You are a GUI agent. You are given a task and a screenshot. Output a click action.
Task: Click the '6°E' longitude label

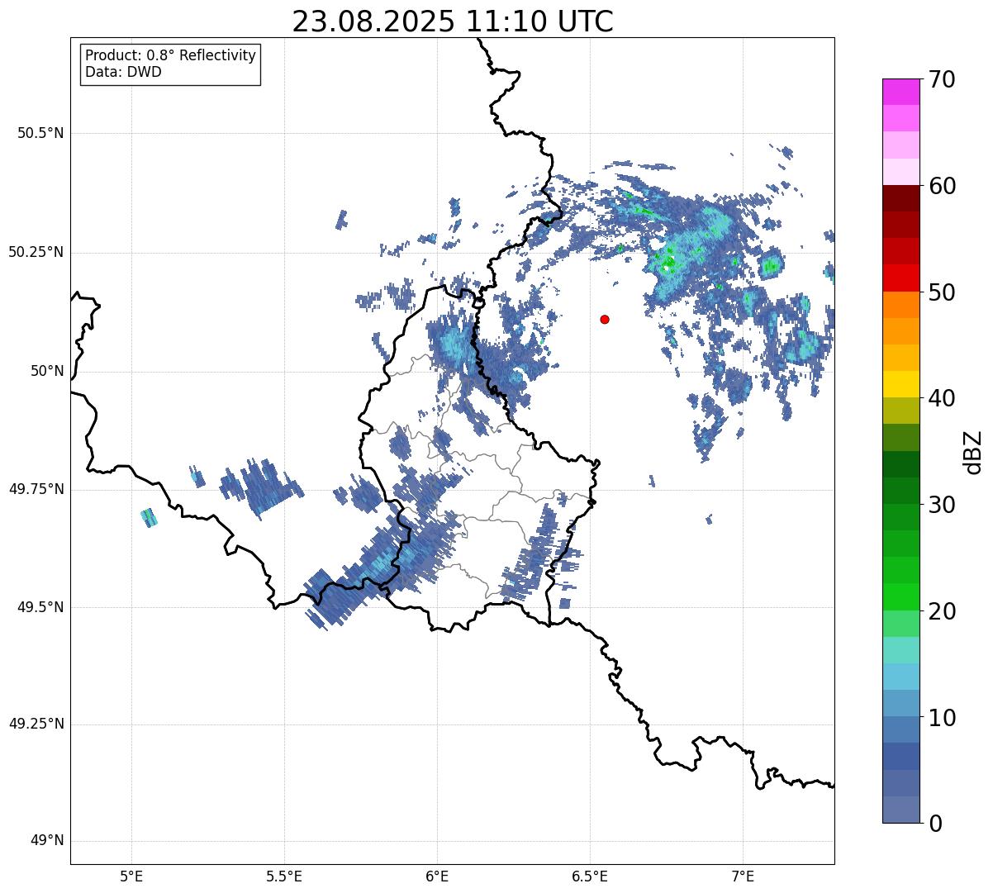click(437, 876)
